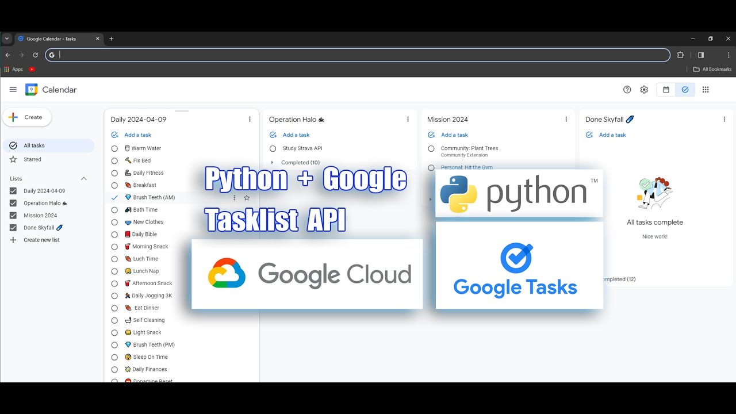
Task: Switch to Calendar view icon
Action: click(666, 90)
